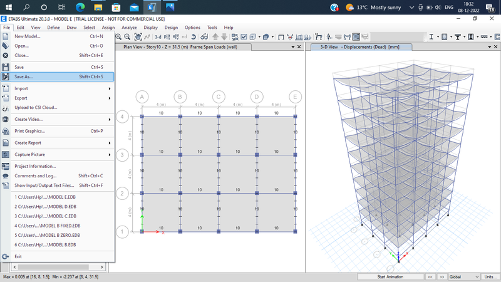501x282 pixels.
Task: Click the glasses perspective toggle icon
Action: pos(205,37)
